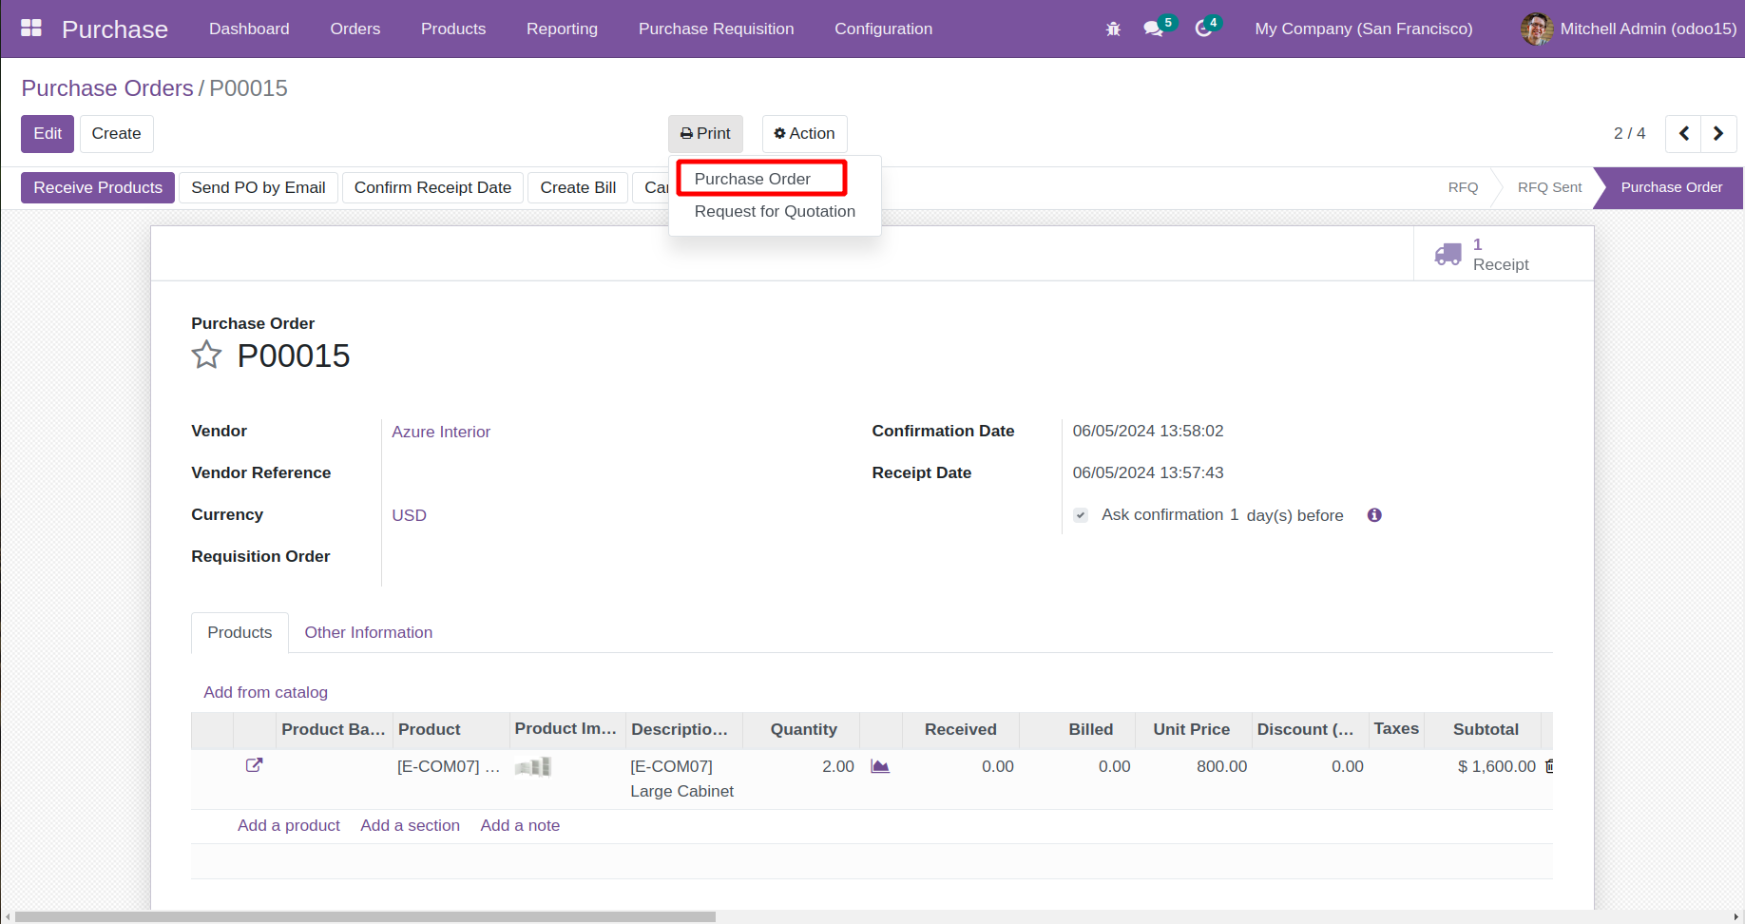The image size is (1745, 924).
Task: Sort by Product column header
Action: point(451,729)
